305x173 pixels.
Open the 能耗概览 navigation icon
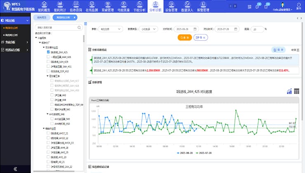pos(45,6)
